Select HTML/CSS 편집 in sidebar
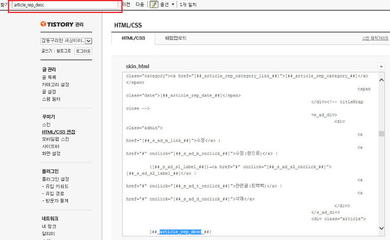The height and width of the screenshot is (240, 390). [x=58, y=132]
